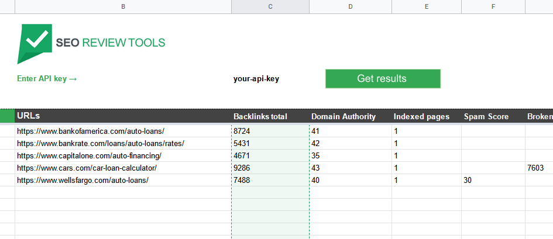Image resolution: width=553 pixels, height=239 pixels.
Task: Select column C header
Action: point(270,6)
